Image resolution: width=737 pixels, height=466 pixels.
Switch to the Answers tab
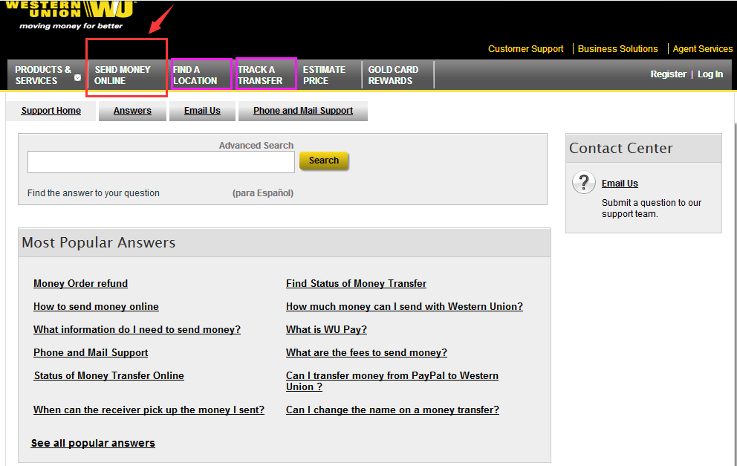(x=132, y=111)
